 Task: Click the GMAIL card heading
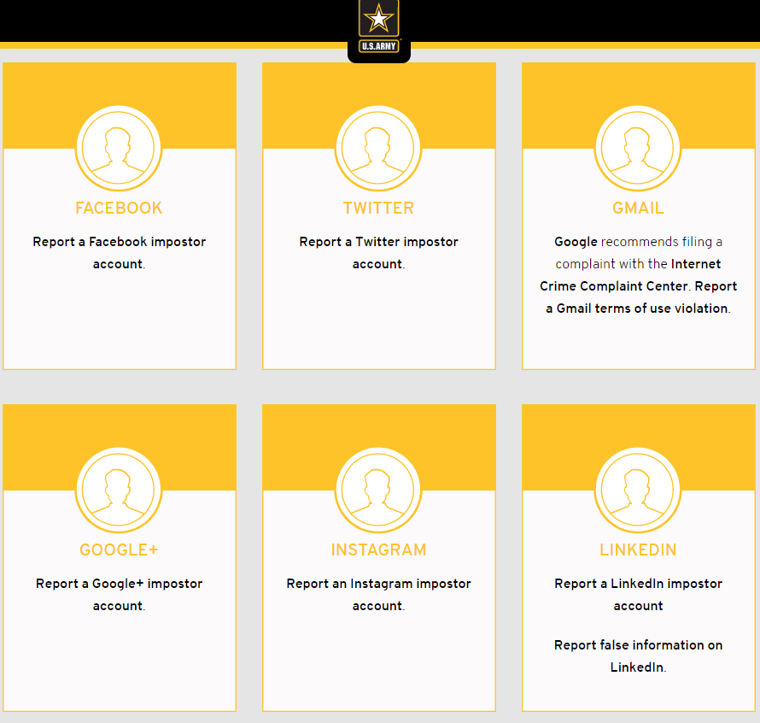coord(638,209)
